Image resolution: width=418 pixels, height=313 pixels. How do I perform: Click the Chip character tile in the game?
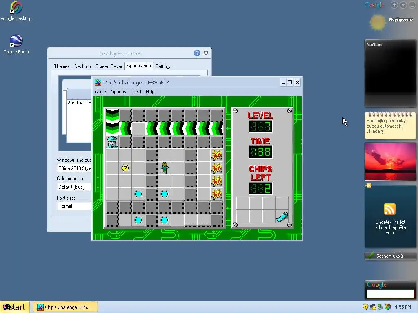[165, 168]
